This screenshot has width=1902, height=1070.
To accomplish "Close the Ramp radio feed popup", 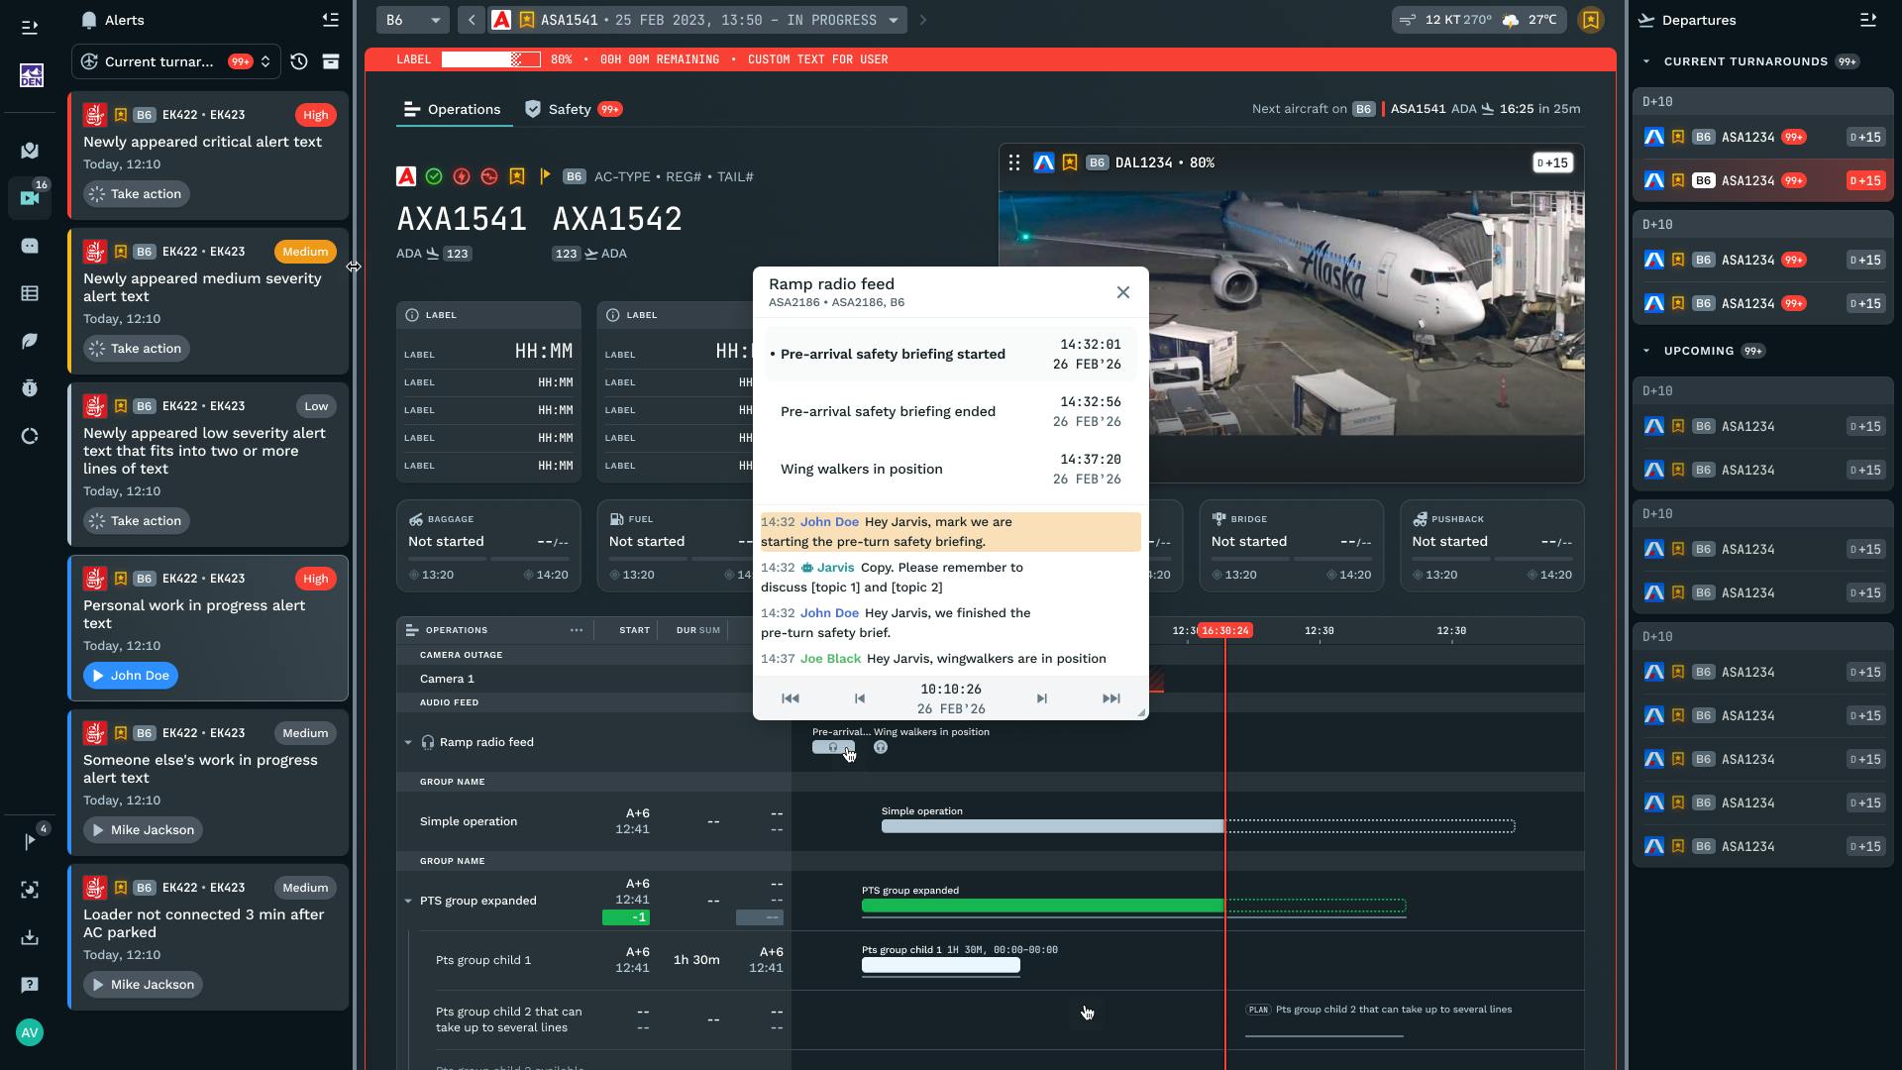I will (1122, 292).
